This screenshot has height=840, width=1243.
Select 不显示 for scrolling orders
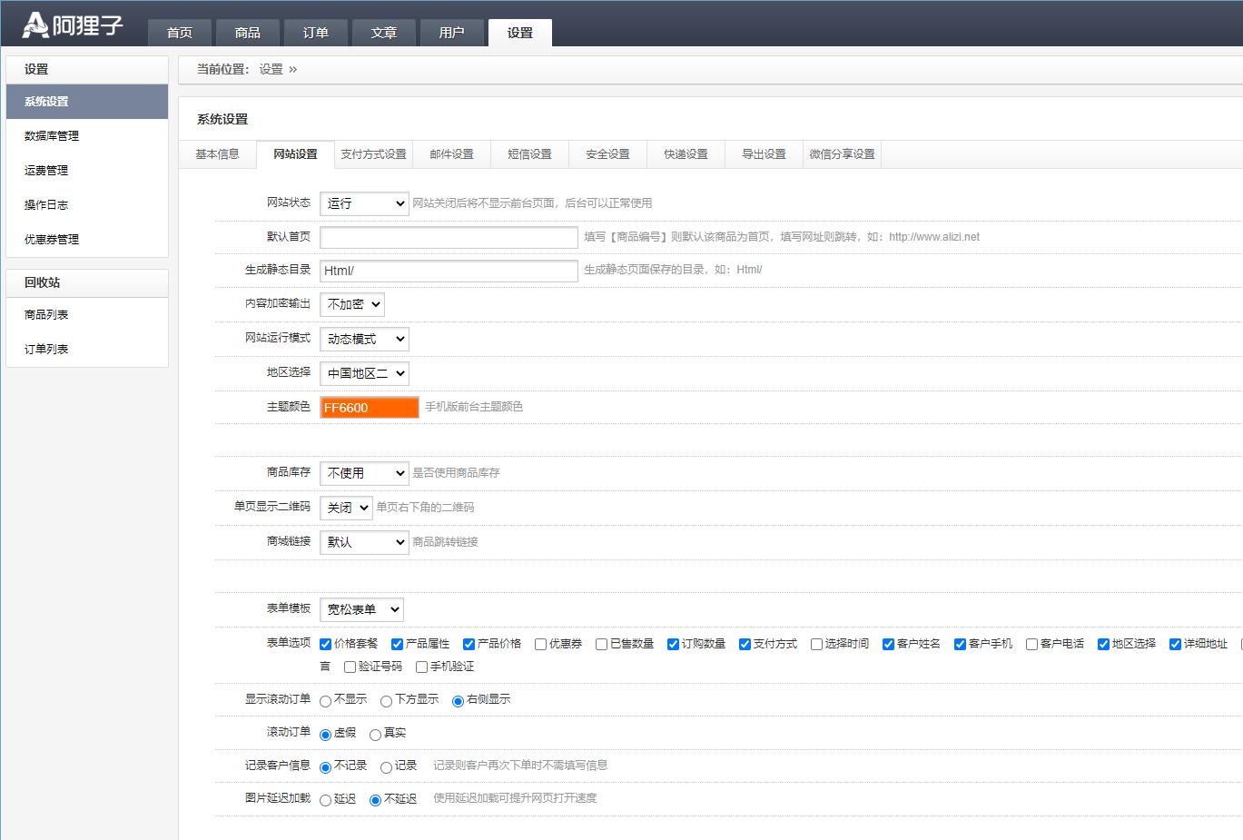(325, 701)
